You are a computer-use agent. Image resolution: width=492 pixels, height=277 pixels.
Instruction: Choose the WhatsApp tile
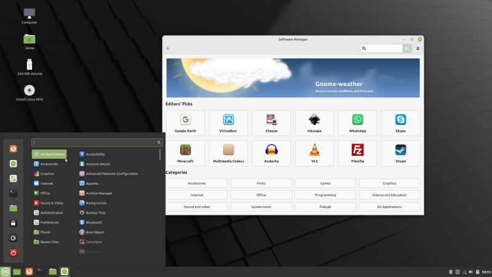pos(357,122)
